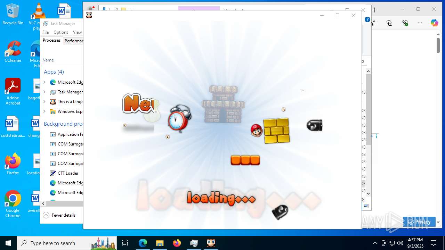Click the blue help question mark icon

367,20
